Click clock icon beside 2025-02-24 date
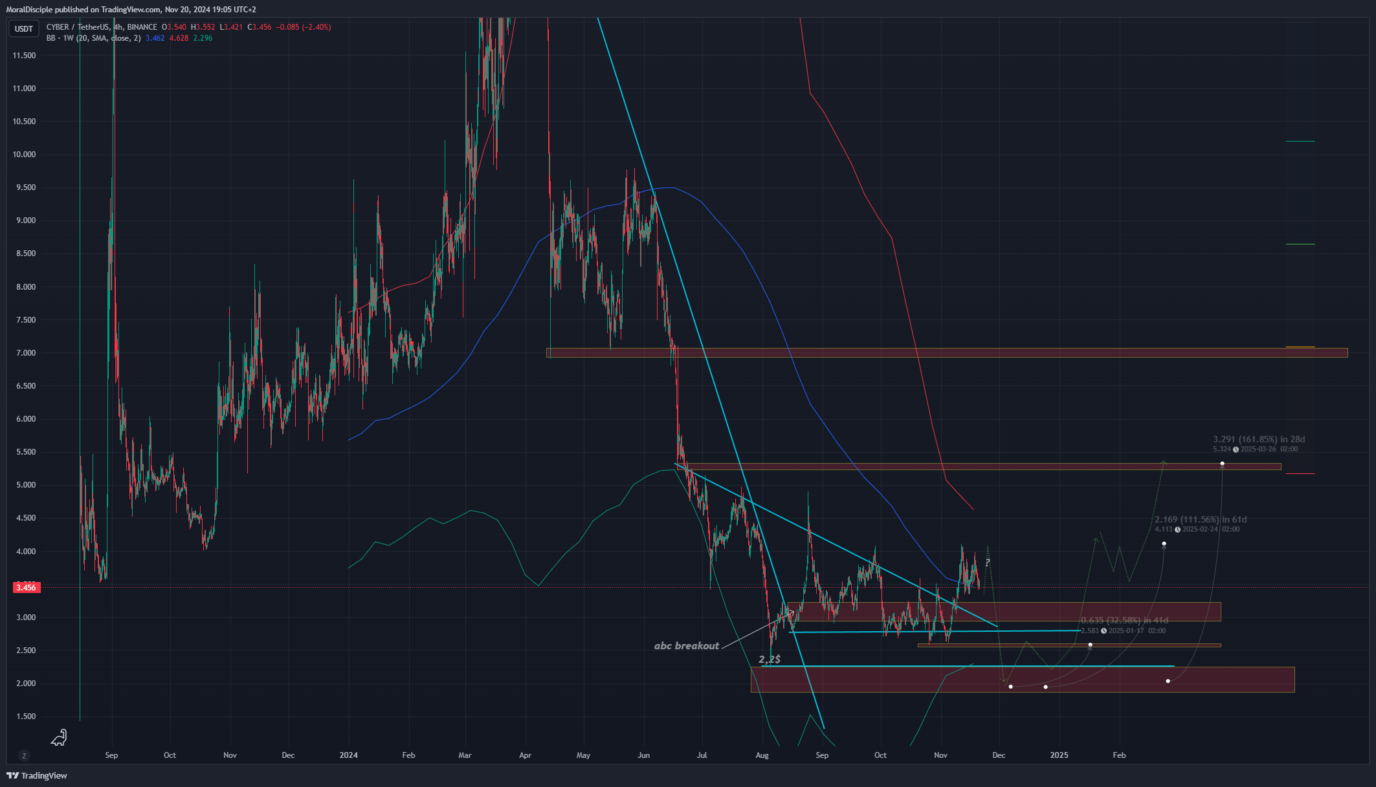 (x=1177, y=529)
